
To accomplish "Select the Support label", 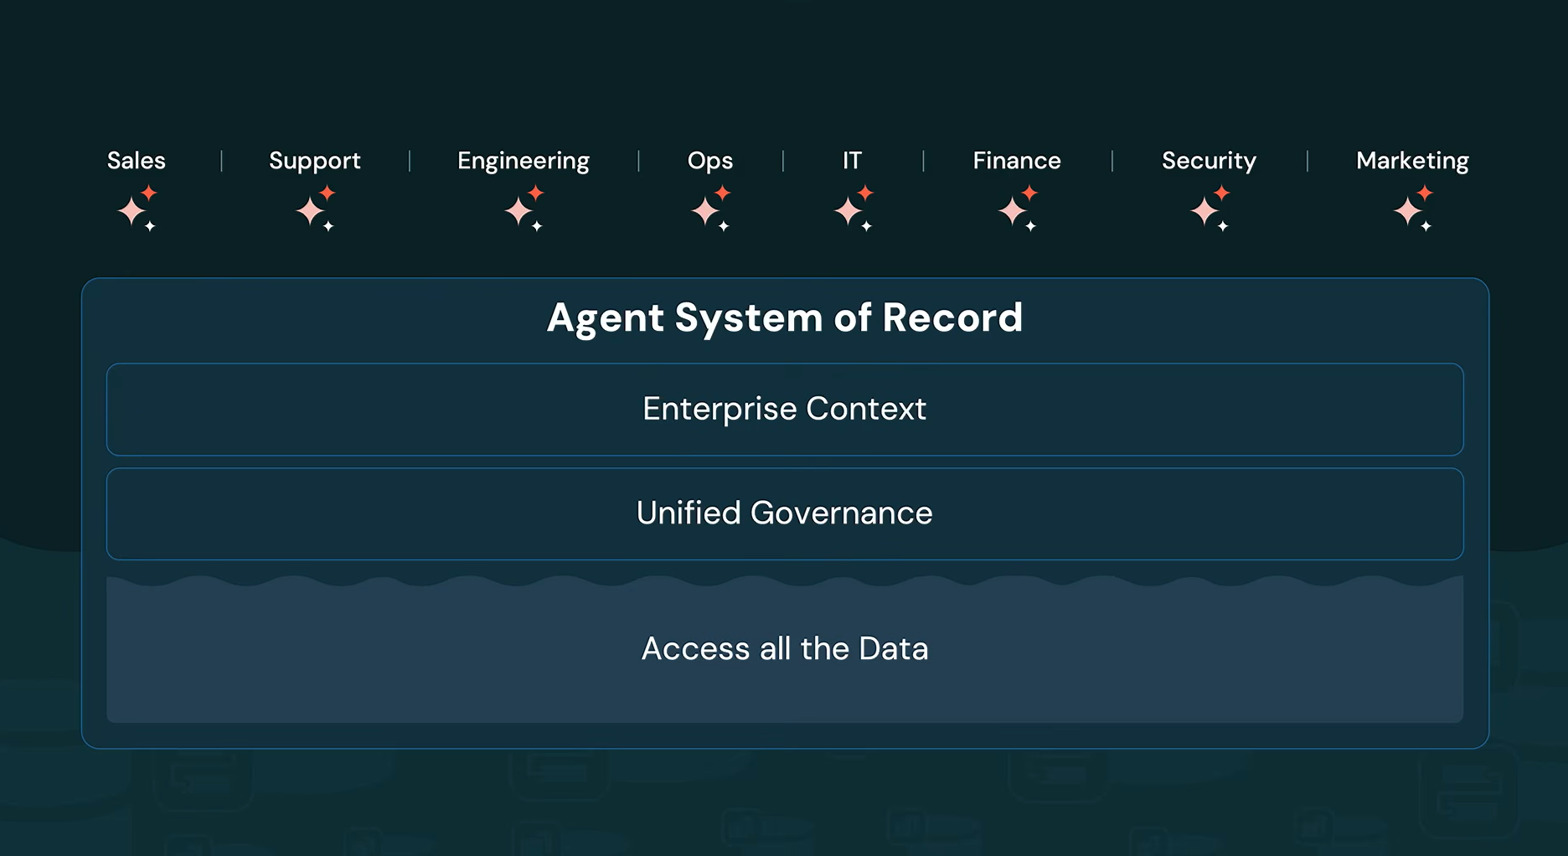I will click(315, 161).
